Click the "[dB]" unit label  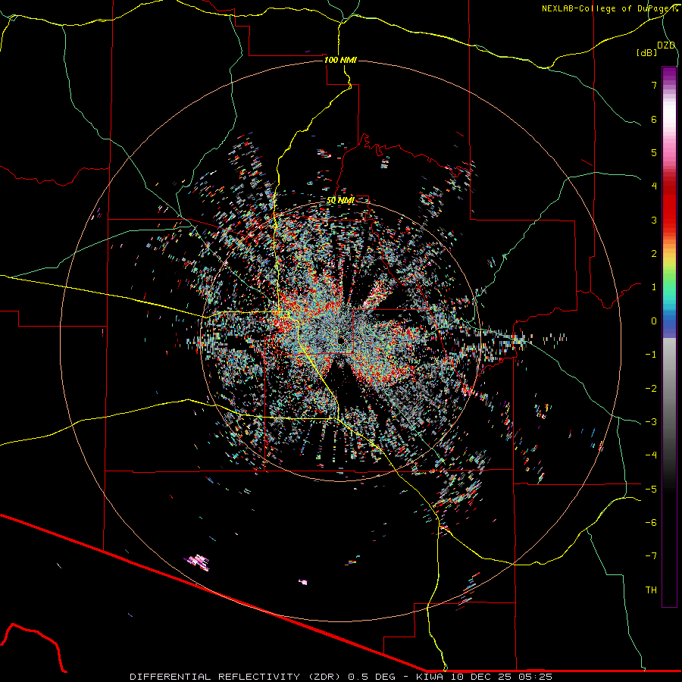coord(646,53)
